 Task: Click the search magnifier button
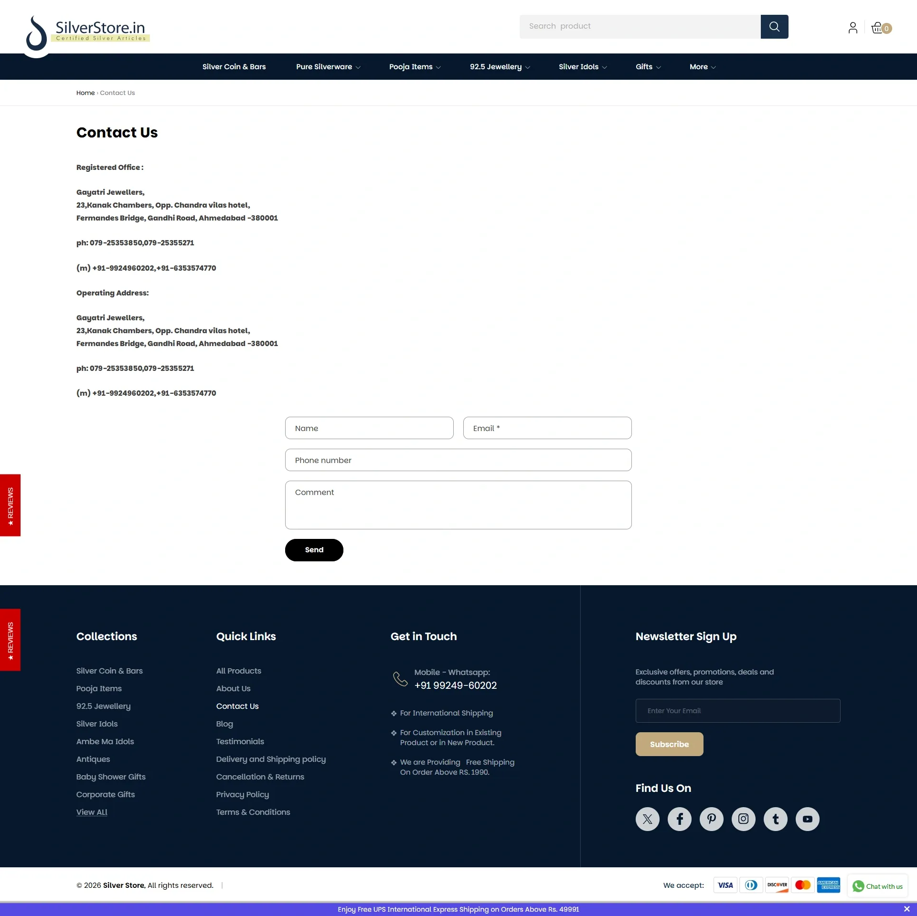tap(774, 27)
